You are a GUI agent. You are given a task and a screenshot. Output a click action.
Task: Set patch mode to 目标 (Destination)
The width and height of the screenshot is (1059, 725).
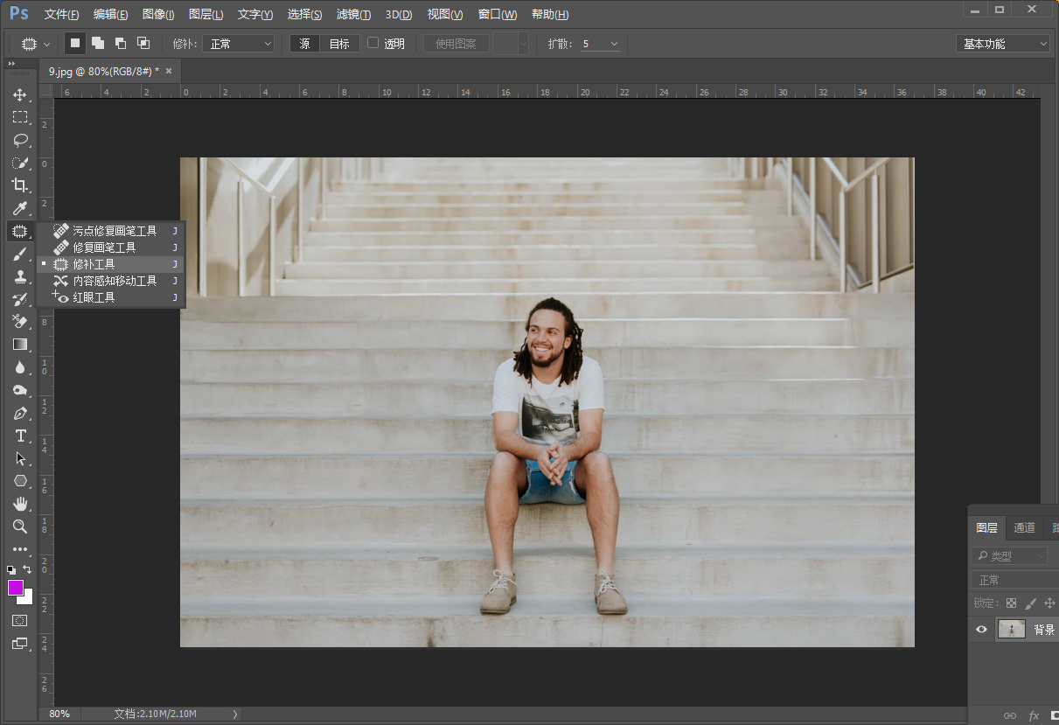[339, 44]
